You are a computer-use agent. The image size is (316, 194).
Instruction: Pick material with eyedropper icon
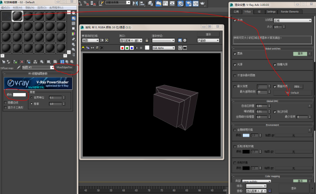18,67
